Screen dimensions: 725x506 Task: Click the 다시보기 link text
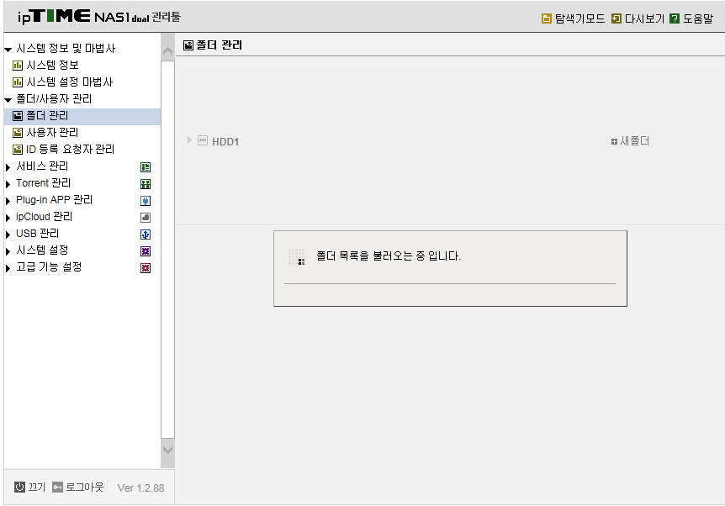(644, 18)
